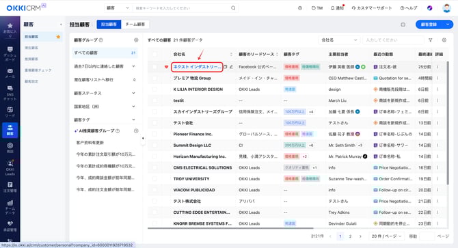Tick the checkbox for TROY UNIVERSITY row

pos(154,179)
